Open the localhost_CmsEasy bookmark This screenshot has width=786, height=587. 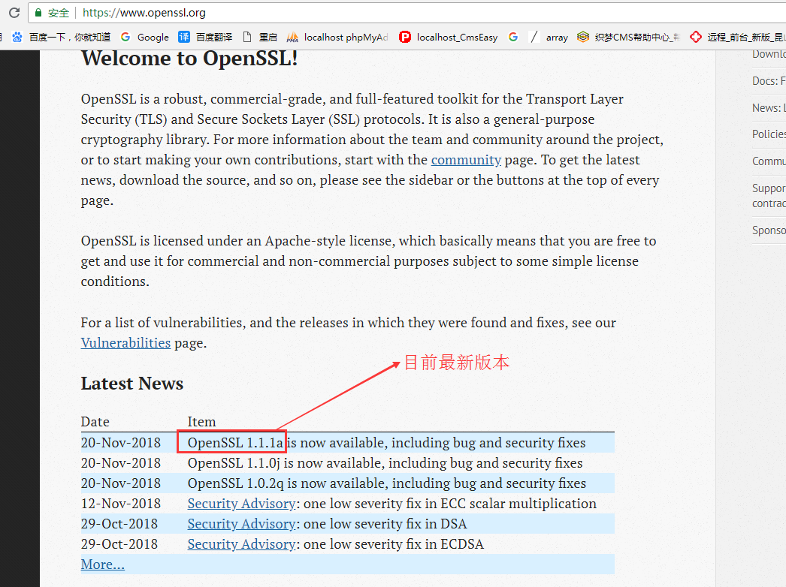(x=448, y=37)
